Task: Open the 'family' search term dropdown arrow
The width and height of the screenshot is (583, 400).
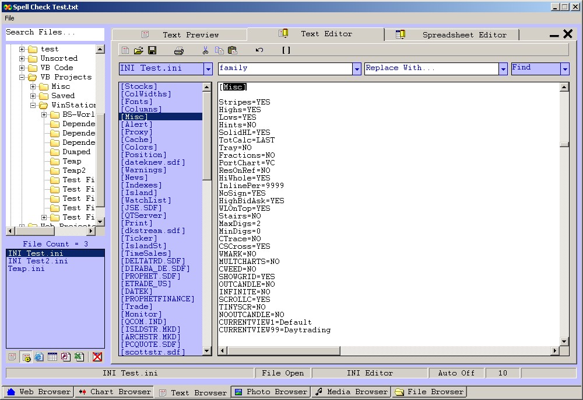Action: (x=357, y=69)
